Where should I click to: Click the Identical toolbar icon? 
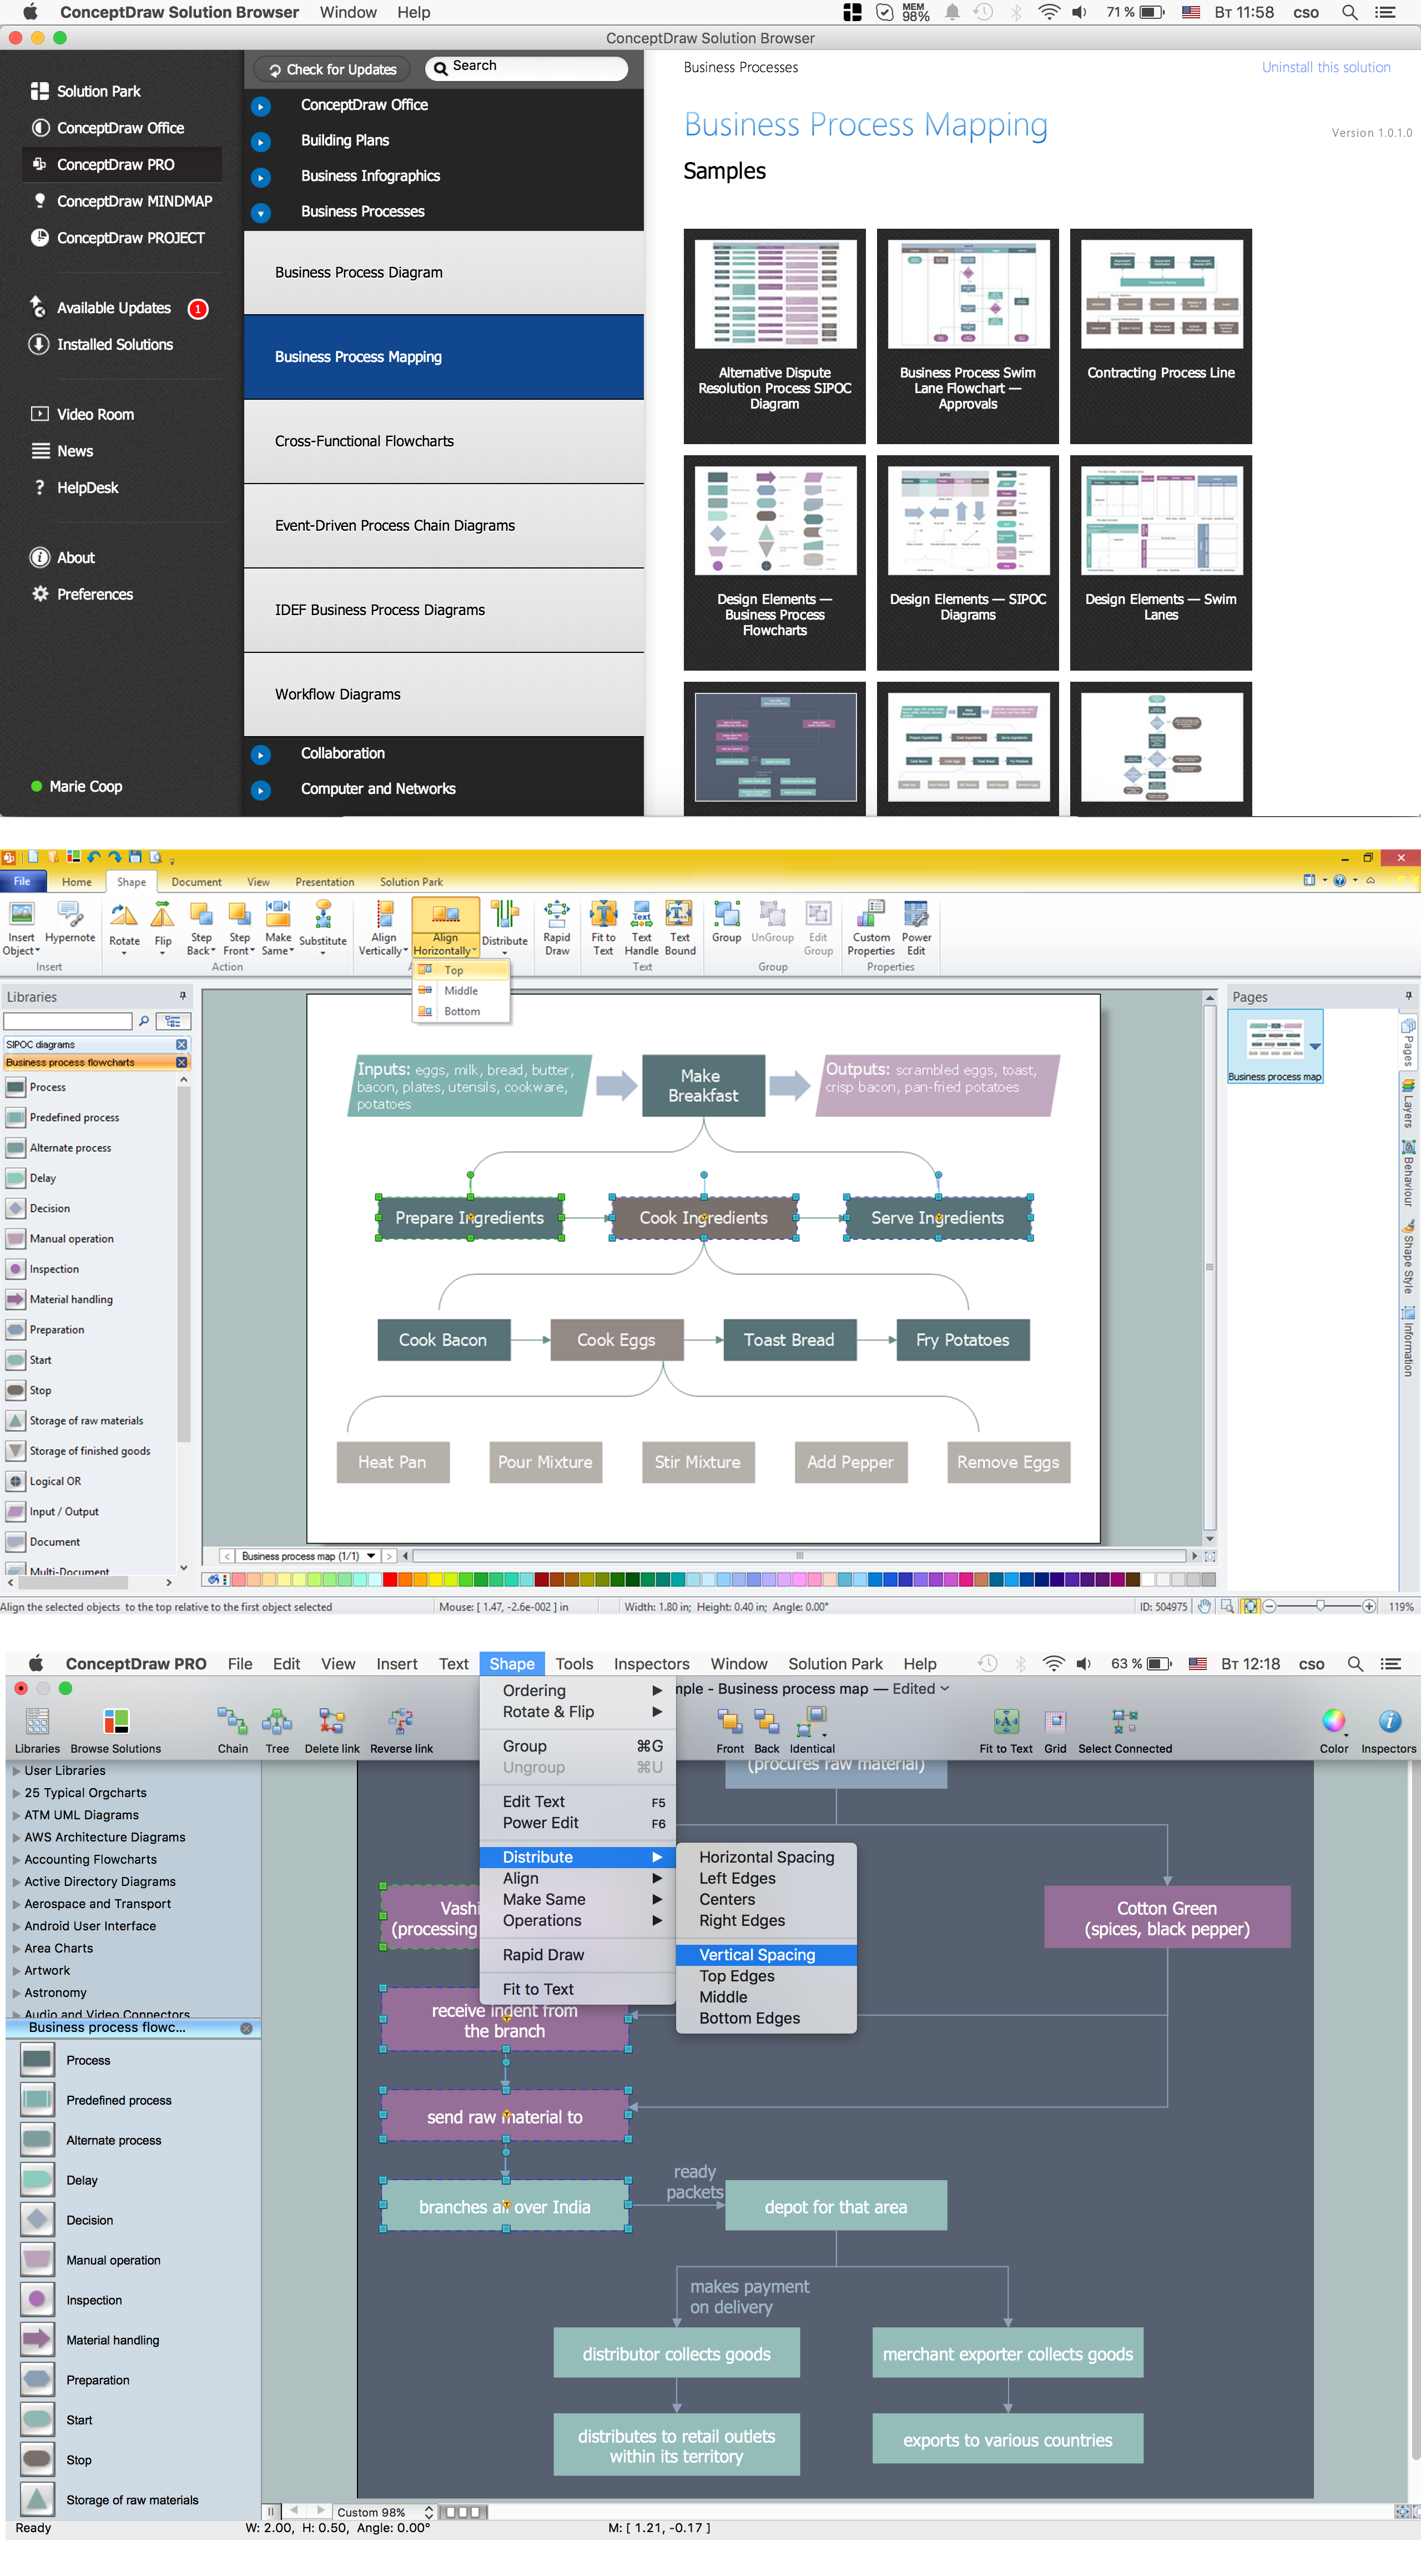812,1730
